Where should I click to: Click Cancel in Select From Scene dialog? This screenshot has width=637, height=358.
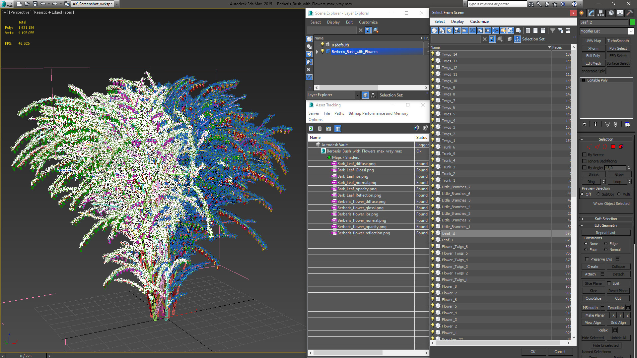pos(560,352)
